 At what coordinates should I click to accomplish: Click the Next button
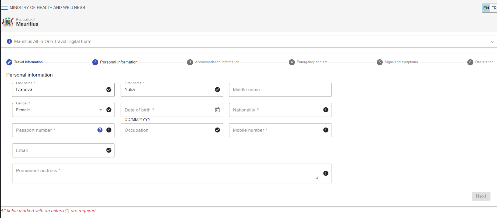(x=481, y=196)
